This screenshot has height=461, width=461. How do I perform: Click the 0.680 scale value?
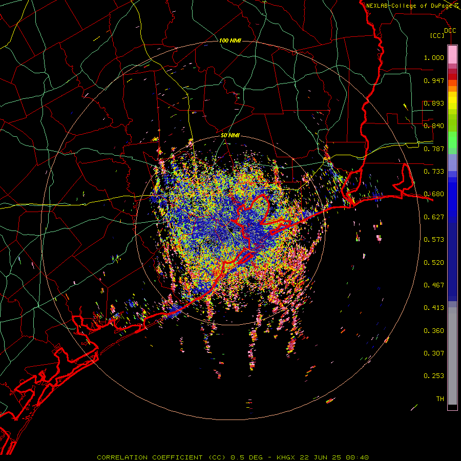(x=434, y=194)
